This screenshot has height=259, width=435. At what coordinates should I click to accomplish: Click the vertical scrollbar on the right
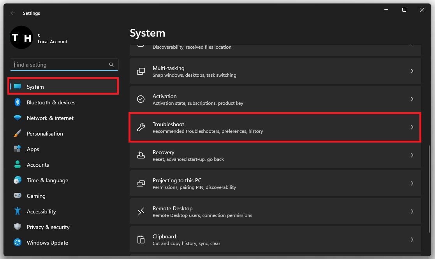coord(429,195)
